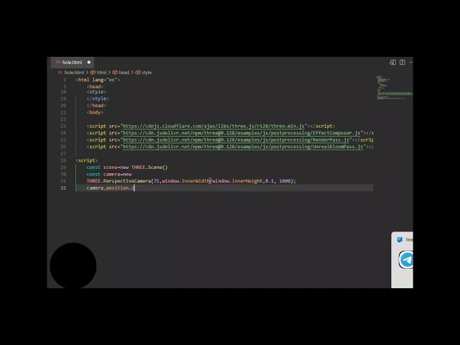Viewport: 460px width, 345px height.
Task: Click 'camera=new' on line 30
Action: click(117, 174)
